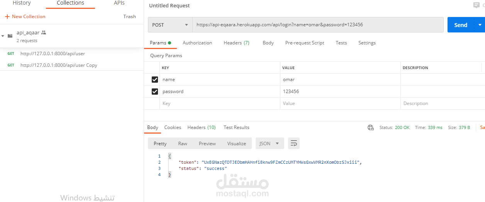Viewport: 485px width, 202px height.
Task: Collapse the api_aqaar collection tree arrow
Action: coord(3,36)
